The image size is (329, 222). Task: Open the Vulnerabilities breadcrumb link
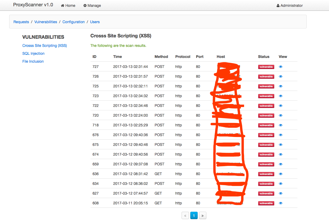(x=46, y=22)
